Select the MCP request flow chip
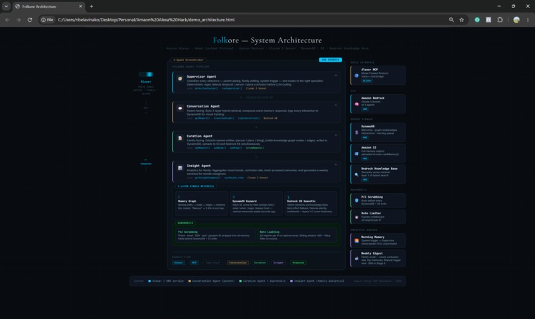This screenshot has height=319, width=535. (194, 263)
